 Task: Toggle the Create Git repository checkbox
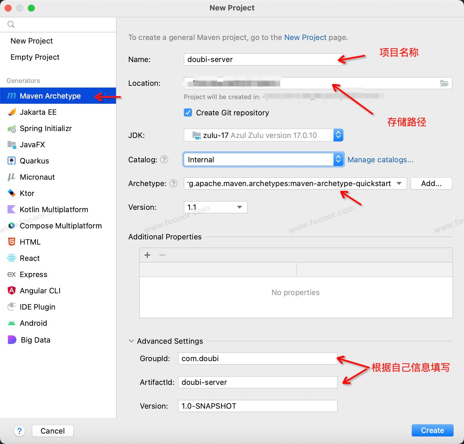[x=188, y=112]
